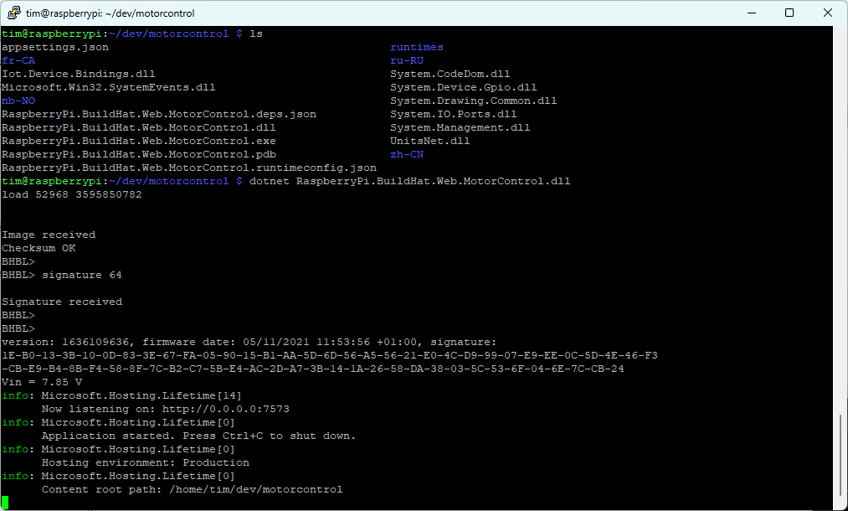Viewport: 848px width, 511px height.
Task: Click the Checksum OK output line
Action: pos(39,248)
